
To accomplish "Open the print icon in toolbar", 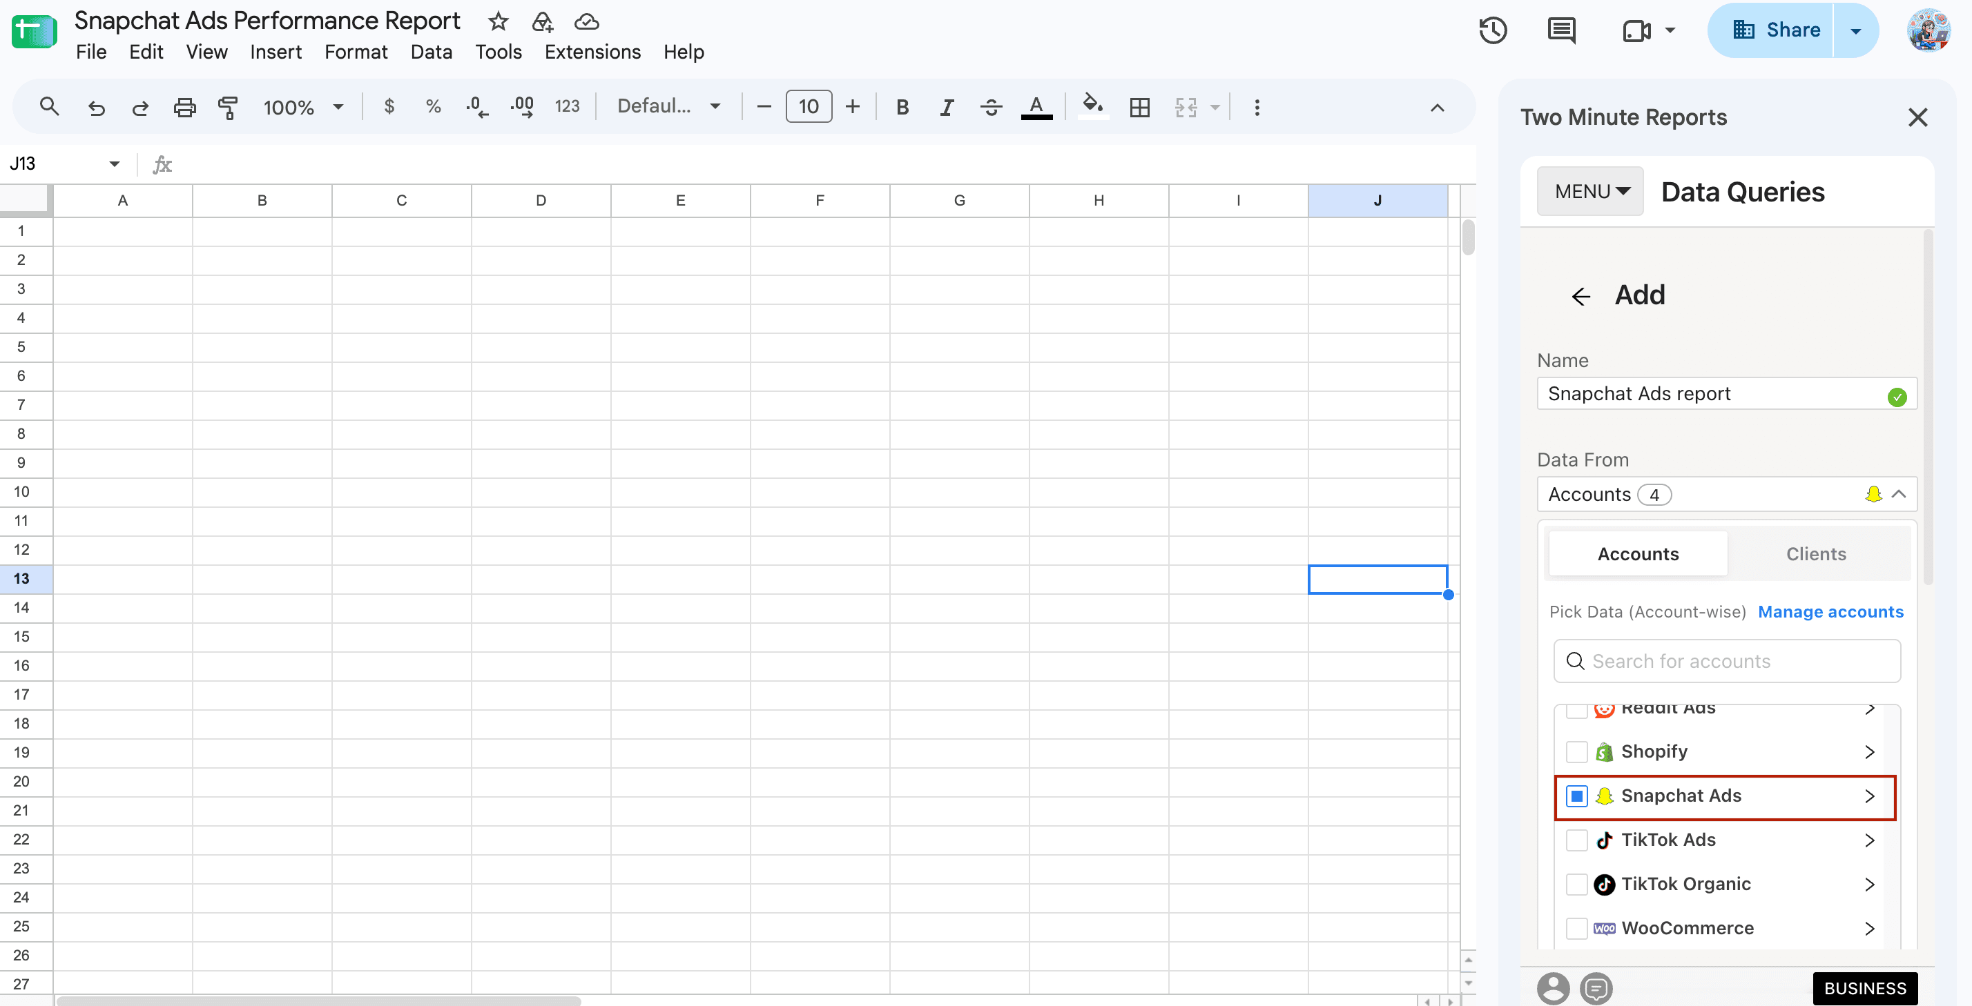I will click(x=184, y=107).
